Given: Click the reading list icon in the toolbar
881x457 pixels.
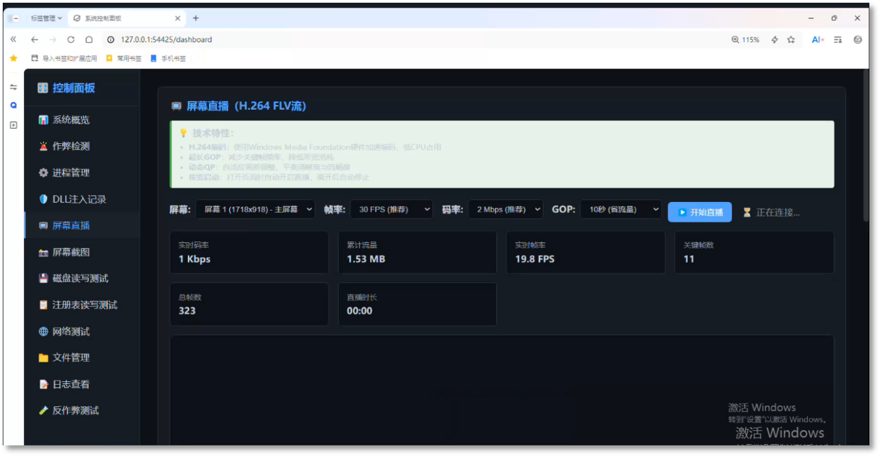Looking at the screenshot, I should click(x=838, y=40).
